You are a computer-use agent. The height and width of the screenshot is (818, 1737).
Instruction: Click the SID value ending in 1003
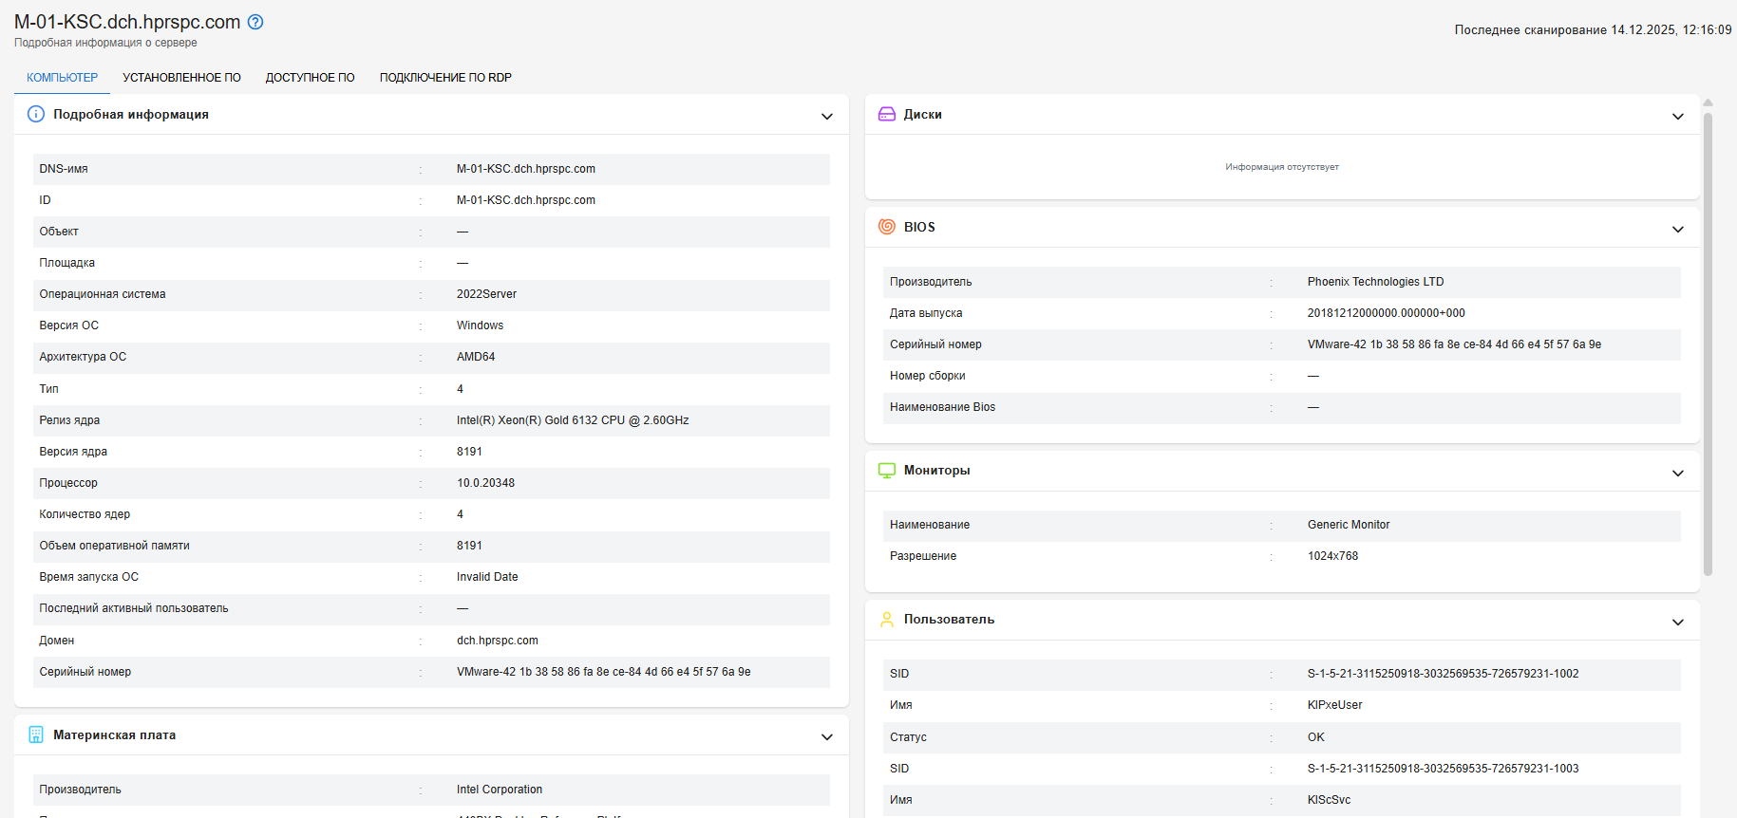[x=1443, y=769]
